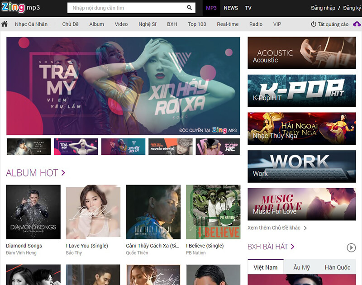The width and height of the screenshot is (362, 285).
Task: Select the Âu Mỹ chart tab
Action: pyautogui.click(x=301, y=267)
